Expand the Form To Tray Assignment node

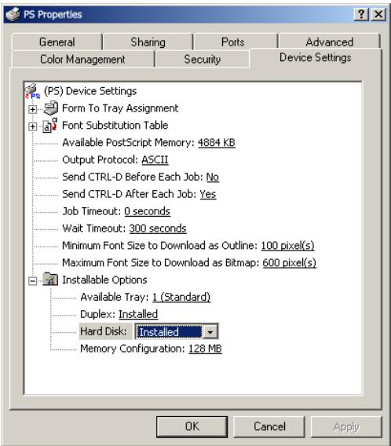click(x=33, y=109)
